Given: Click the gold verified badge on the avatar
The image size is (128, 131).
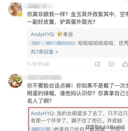Looking at the screenshot, I should click(x=20, y=14).
